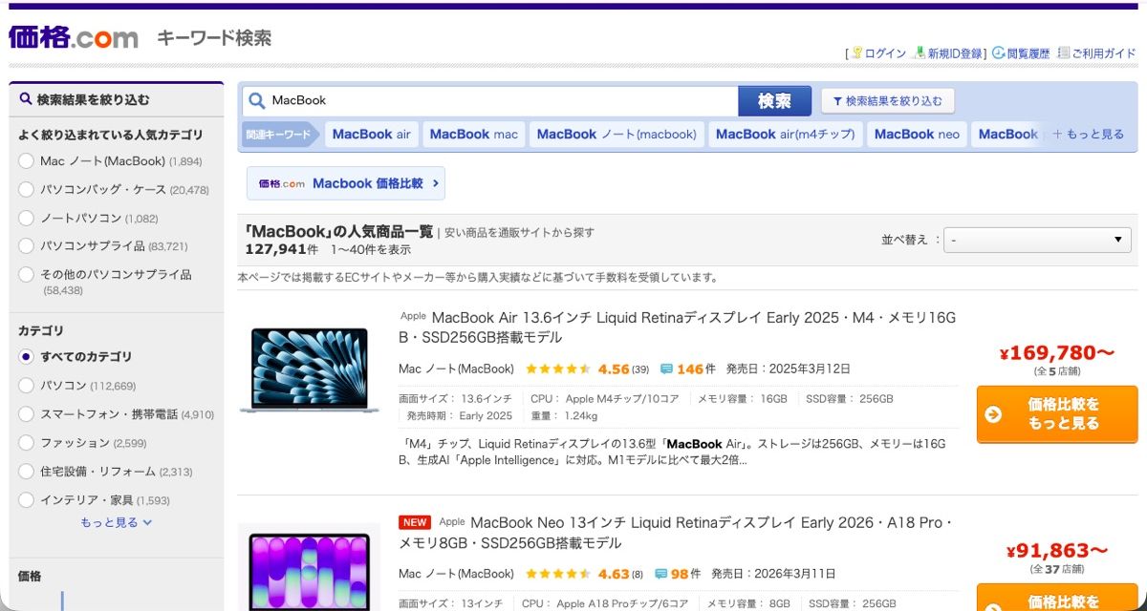
Task: Open the 並べ替え sort dropdown
Action: pyautogui.click(x=1037, y=240)
